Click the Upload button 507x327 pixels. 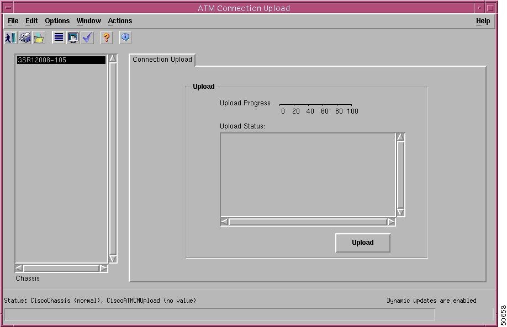click(363, 243)
